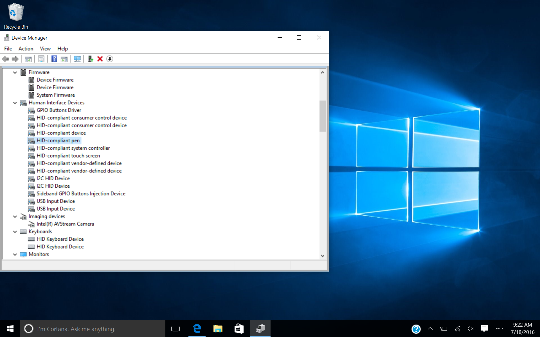Click the blue Help question mark icon
Screen dimensions: 540x337
[x=54, y=59]
